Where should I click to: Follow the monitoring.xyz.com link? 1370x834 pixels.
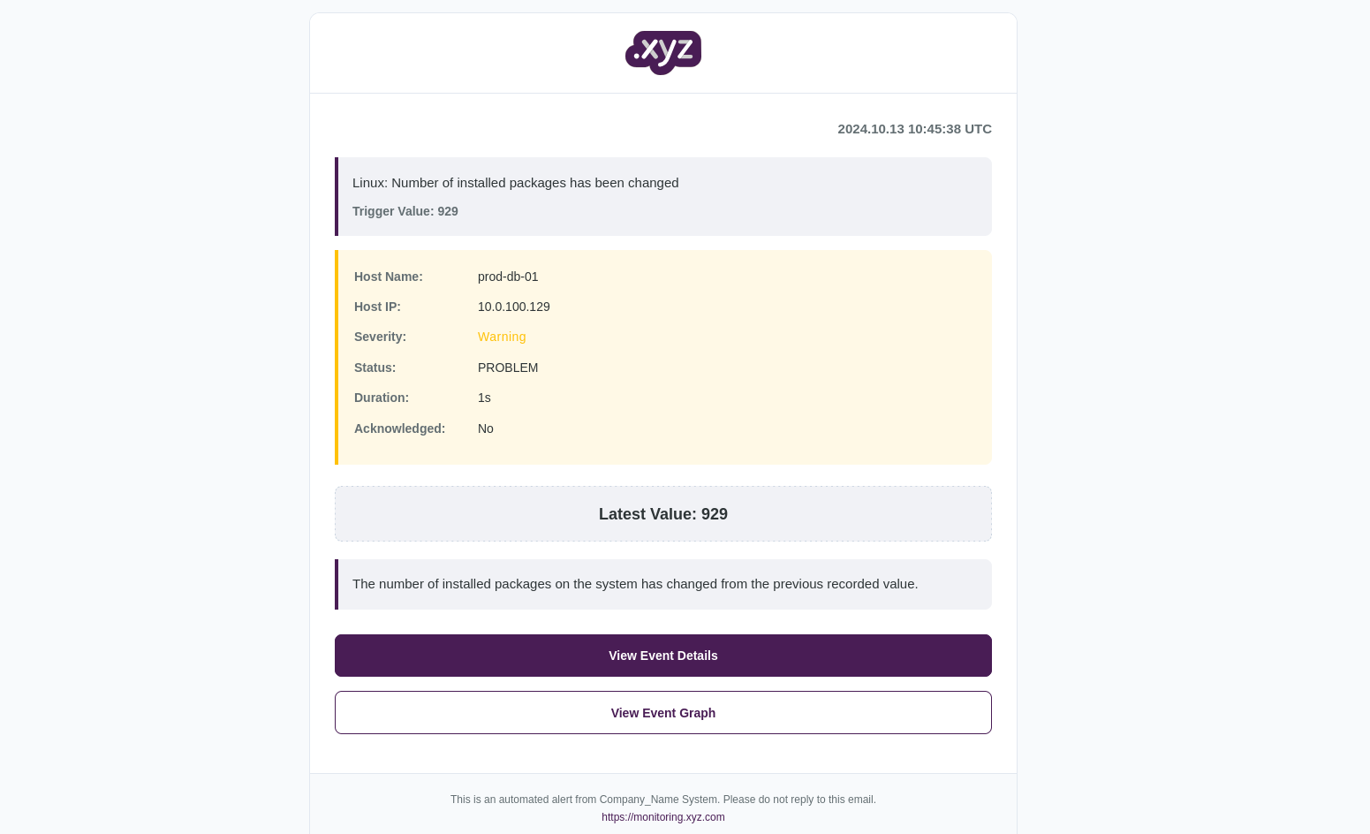(x=663, y=817)
